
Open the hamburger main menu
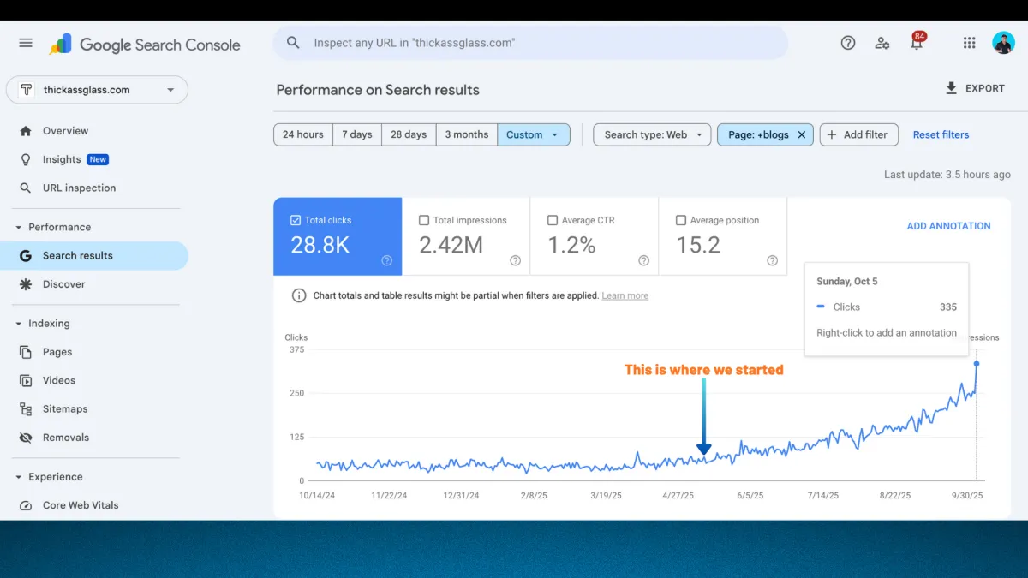click(26, 43)
